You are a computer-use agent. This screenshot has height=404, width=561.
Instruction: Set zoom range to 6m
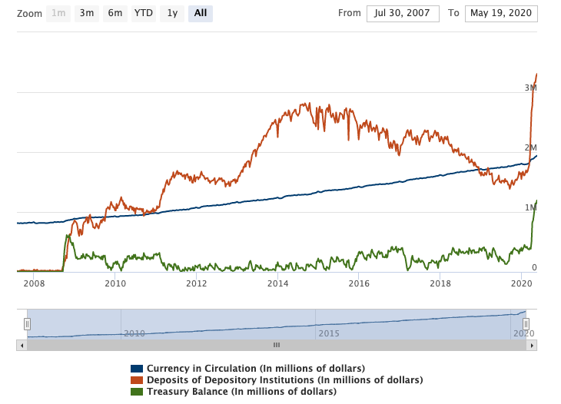click(115, 13)
